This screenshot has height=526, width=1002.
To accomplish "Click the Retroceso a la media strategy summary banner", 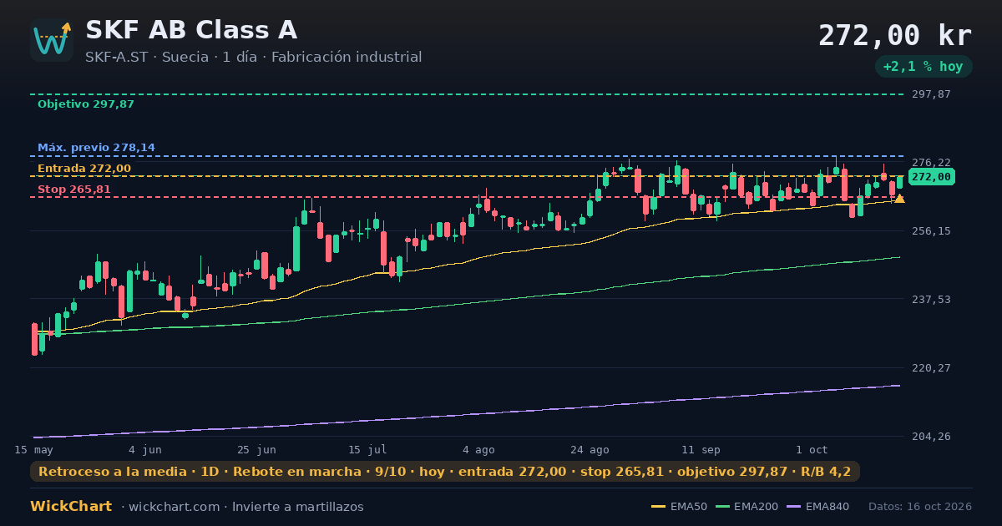I will 445,472.
